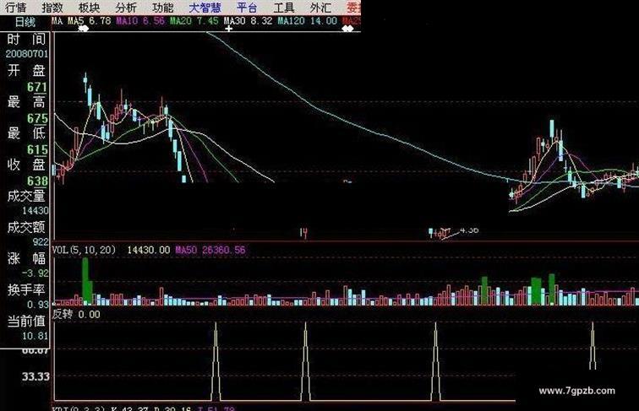Click the first 反转 signal spike
Screen dimensions: 639x411
pos(216,361)
